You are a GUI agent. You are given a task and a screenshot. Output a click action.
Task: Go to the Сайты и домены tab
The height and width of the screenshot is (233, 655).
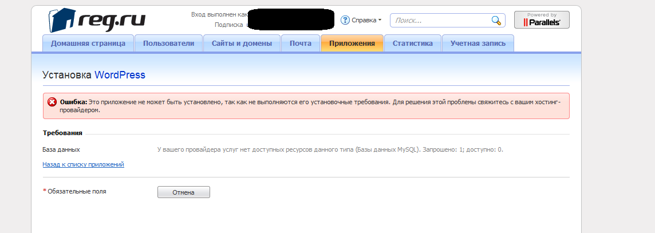[x=242, y=44]
